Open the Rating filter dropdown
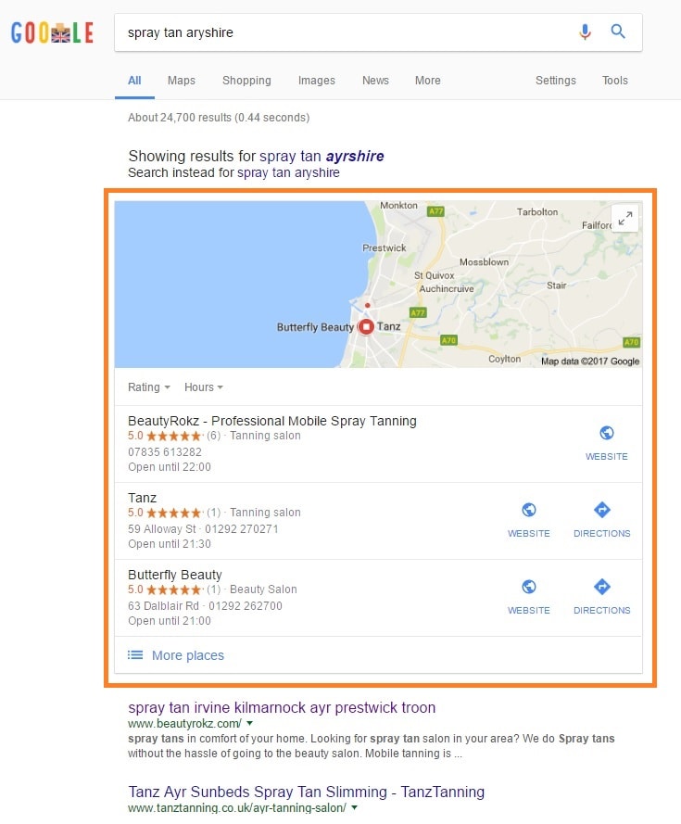The width and height of the screenshot is (681, 824). point(148,387)
